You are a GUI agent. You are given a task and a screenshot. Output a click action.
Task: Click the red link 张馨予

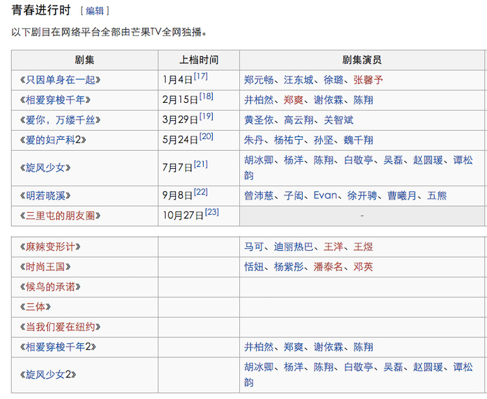(x=368, y=80)
